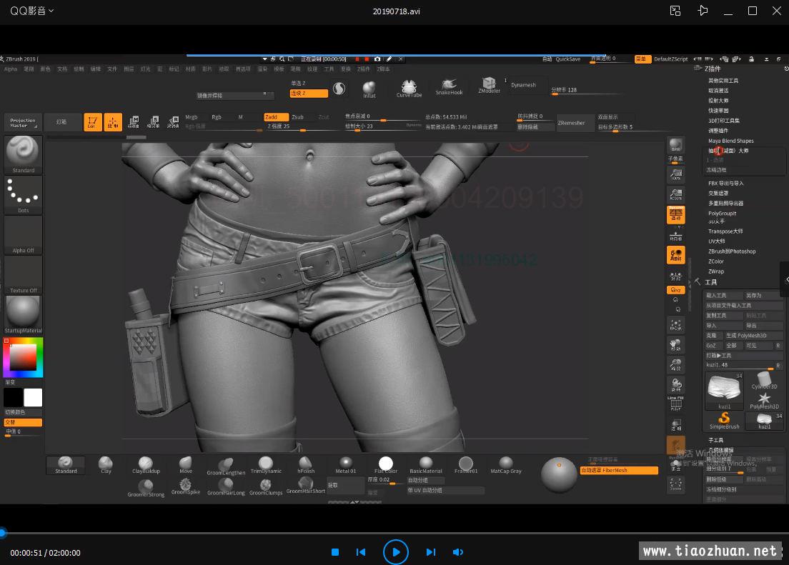Screen dimensions: 789x565
Task: Open the Z插件 menu in menu bar
Action: tap(363, 69)
